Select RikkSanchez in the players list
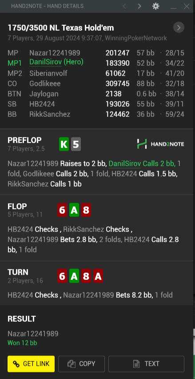The image size is (195, 379). pyautogui.click(x=50, y=114)
